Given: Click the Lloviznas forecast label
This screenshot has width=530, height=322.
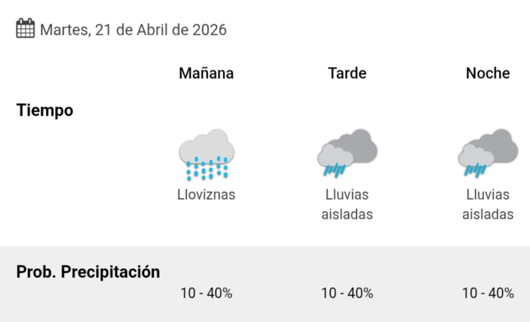Looking at the screenshot, I should click(206, 195).
